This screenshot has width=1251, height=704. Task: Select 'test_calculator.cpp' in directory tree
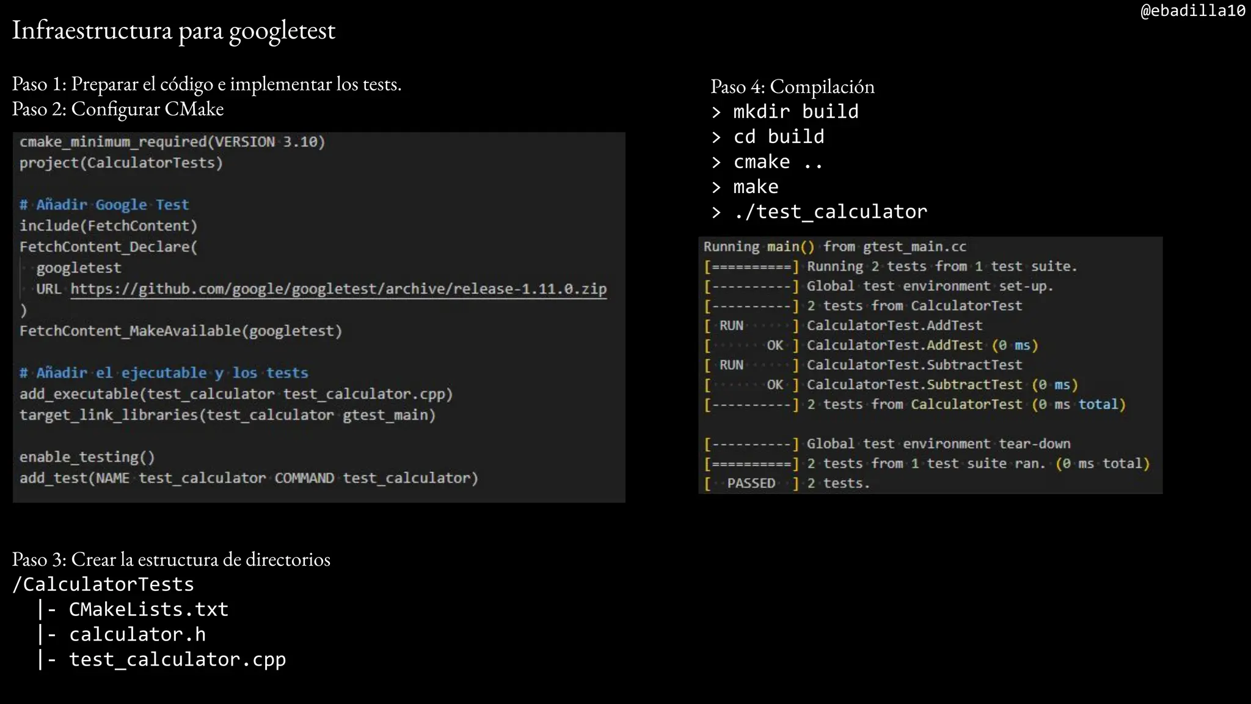point(177,660)
